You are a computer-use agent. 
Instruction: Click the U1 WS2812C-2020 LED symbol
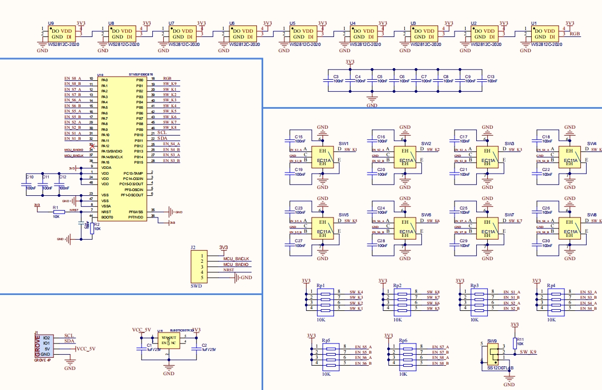545,34
